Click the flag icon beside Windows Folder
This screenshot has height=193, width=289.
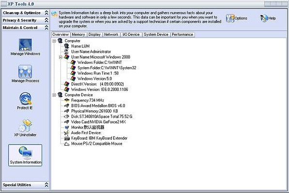click(73, 62)
